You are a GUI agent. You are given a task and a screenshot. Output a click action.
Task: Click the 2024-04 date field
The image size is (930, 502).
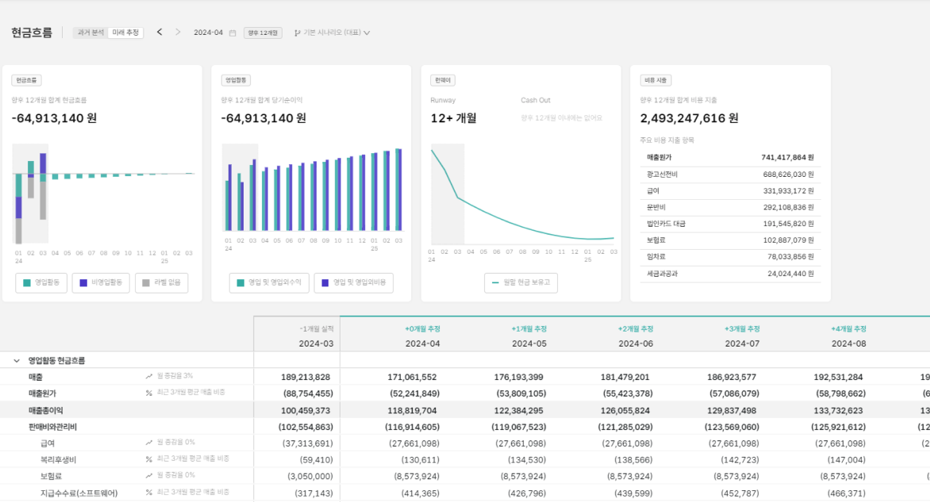[208, 33]
